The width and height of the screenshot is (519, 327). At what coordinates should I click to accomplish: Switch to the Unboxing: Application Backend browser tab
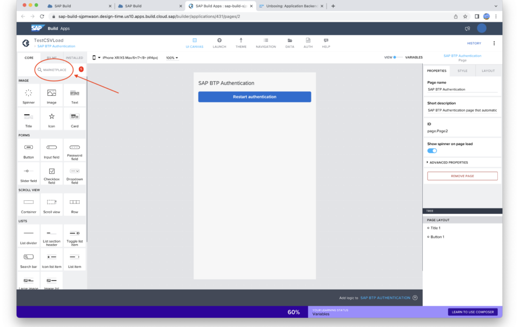point(291,6)
